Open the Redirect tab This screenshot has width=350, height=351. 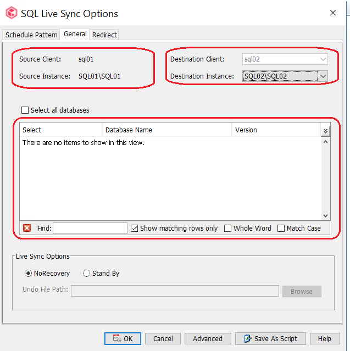point(104,35)
